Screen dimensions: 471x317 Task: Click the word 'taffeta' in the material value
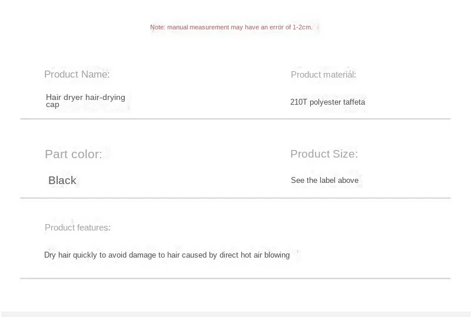pyautogui.click(x=354, y=102)
